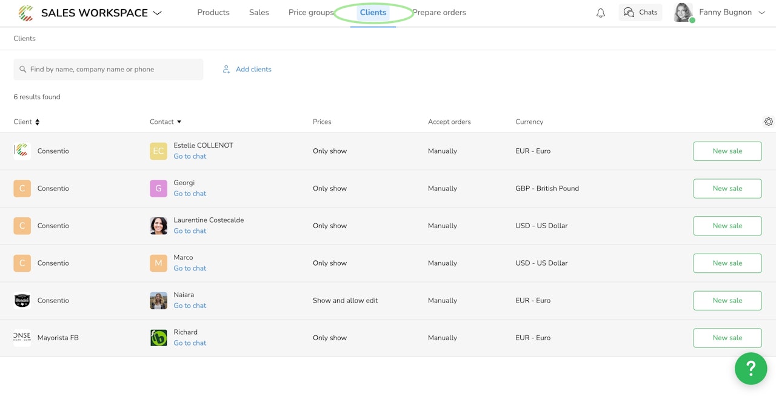Click the Consentio logo in header

point(25,13)
